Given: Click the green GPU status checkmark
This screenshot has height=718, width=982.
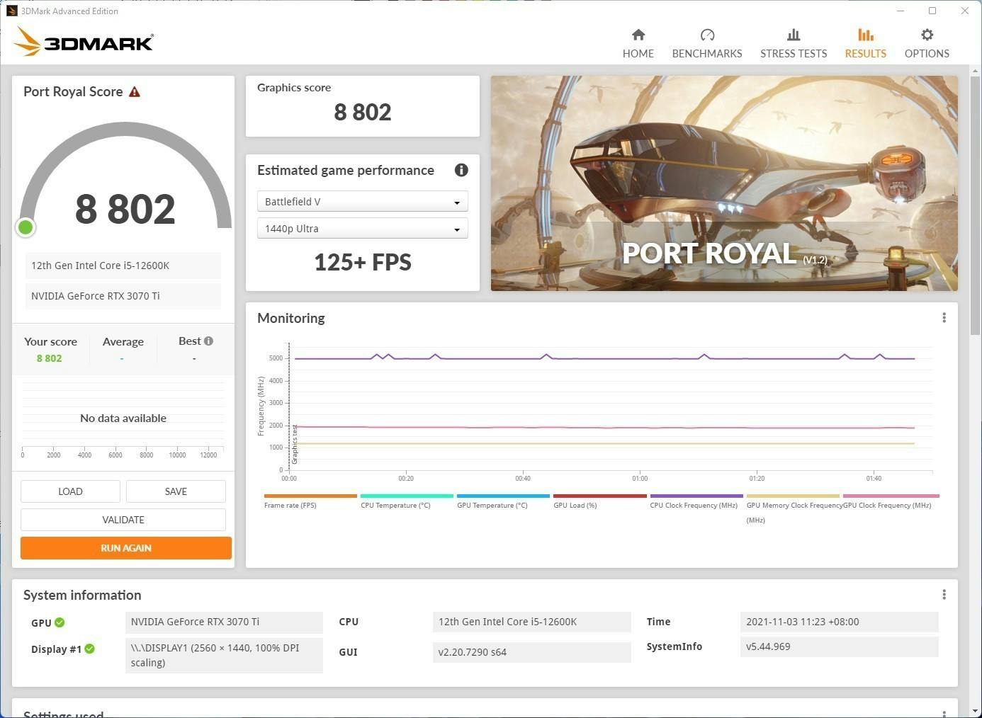Looking at the screenshot, I should coord(60,622).
